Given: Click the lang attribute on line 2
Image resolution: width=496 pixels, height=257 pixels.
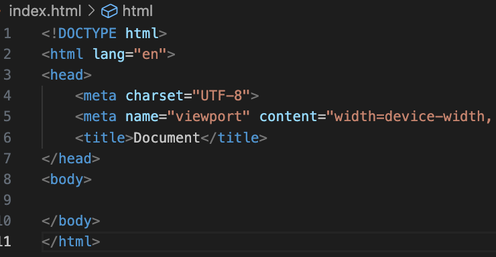Looking at the screenshot, I should tap(109, 54).
